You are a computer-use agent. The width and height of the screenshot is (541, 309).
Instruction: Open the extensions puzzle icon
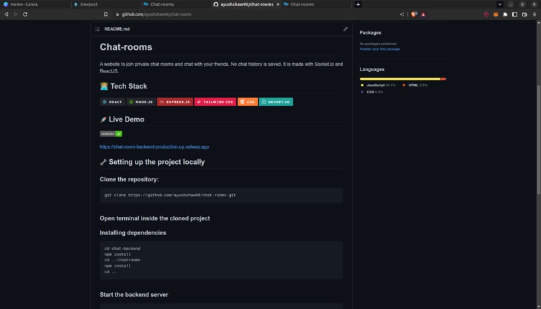(505, 14)
